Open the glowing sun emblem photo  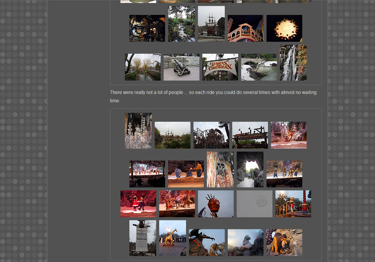[x=284, y=28]
